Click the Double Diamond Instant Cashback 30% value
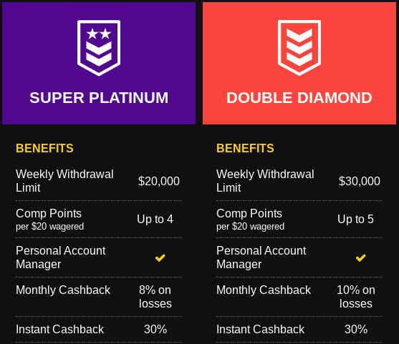 (356, 329)
